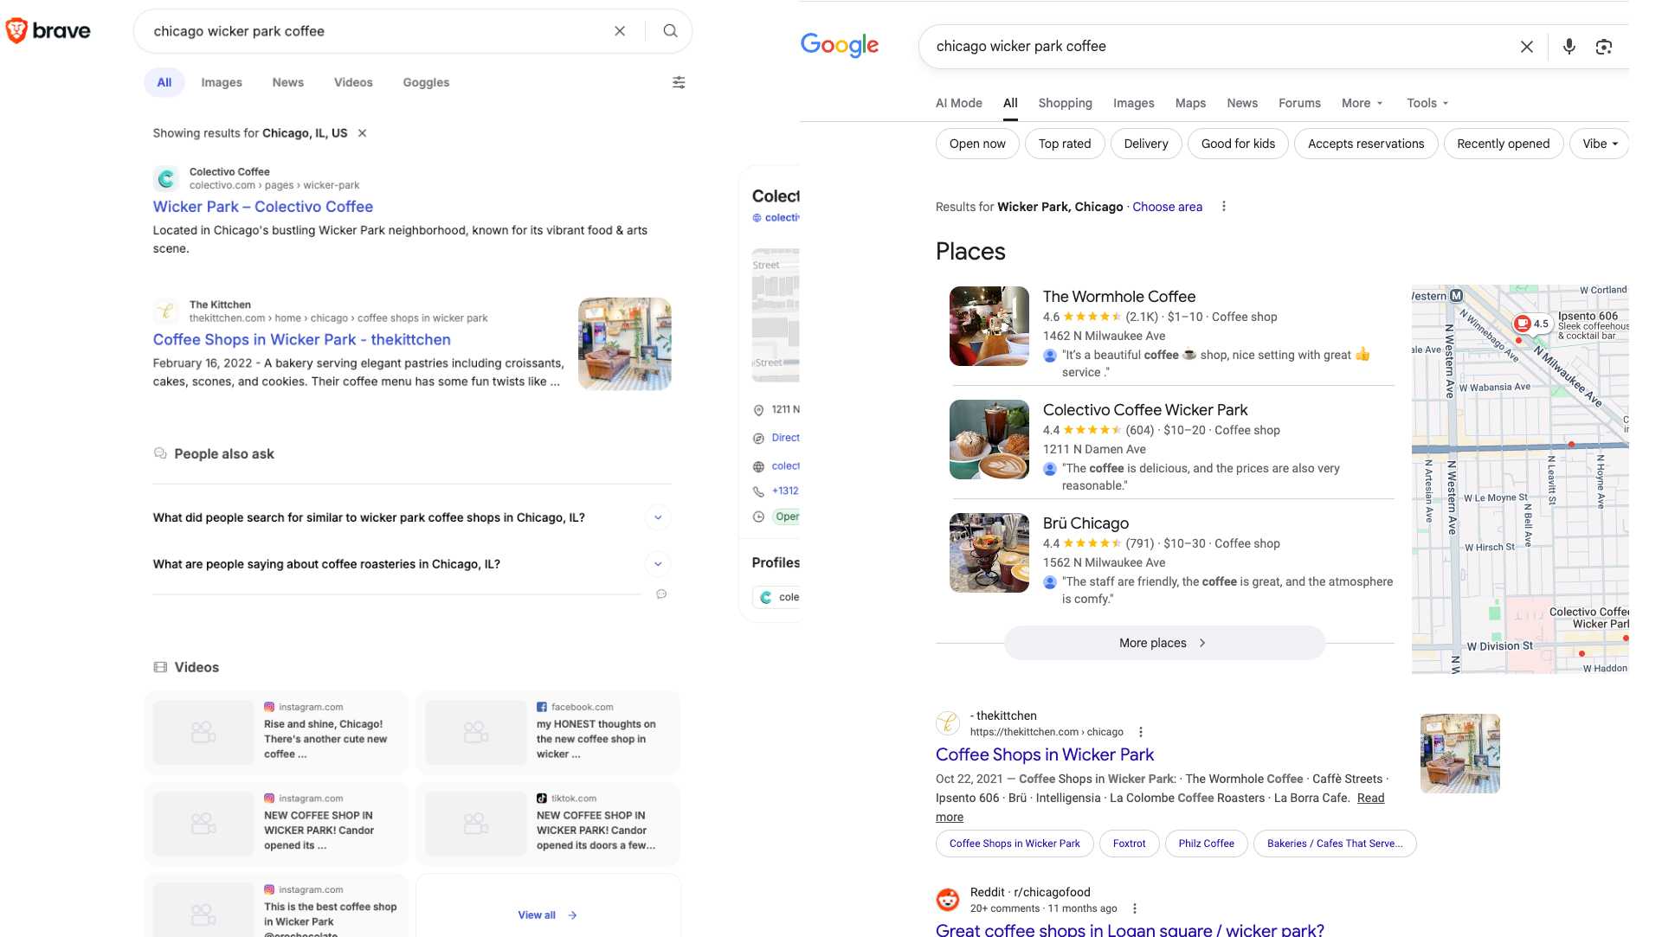This screenshot has width=1662, height=937.
Task: Click Brave's magnifier search icon
Action: 670,31
